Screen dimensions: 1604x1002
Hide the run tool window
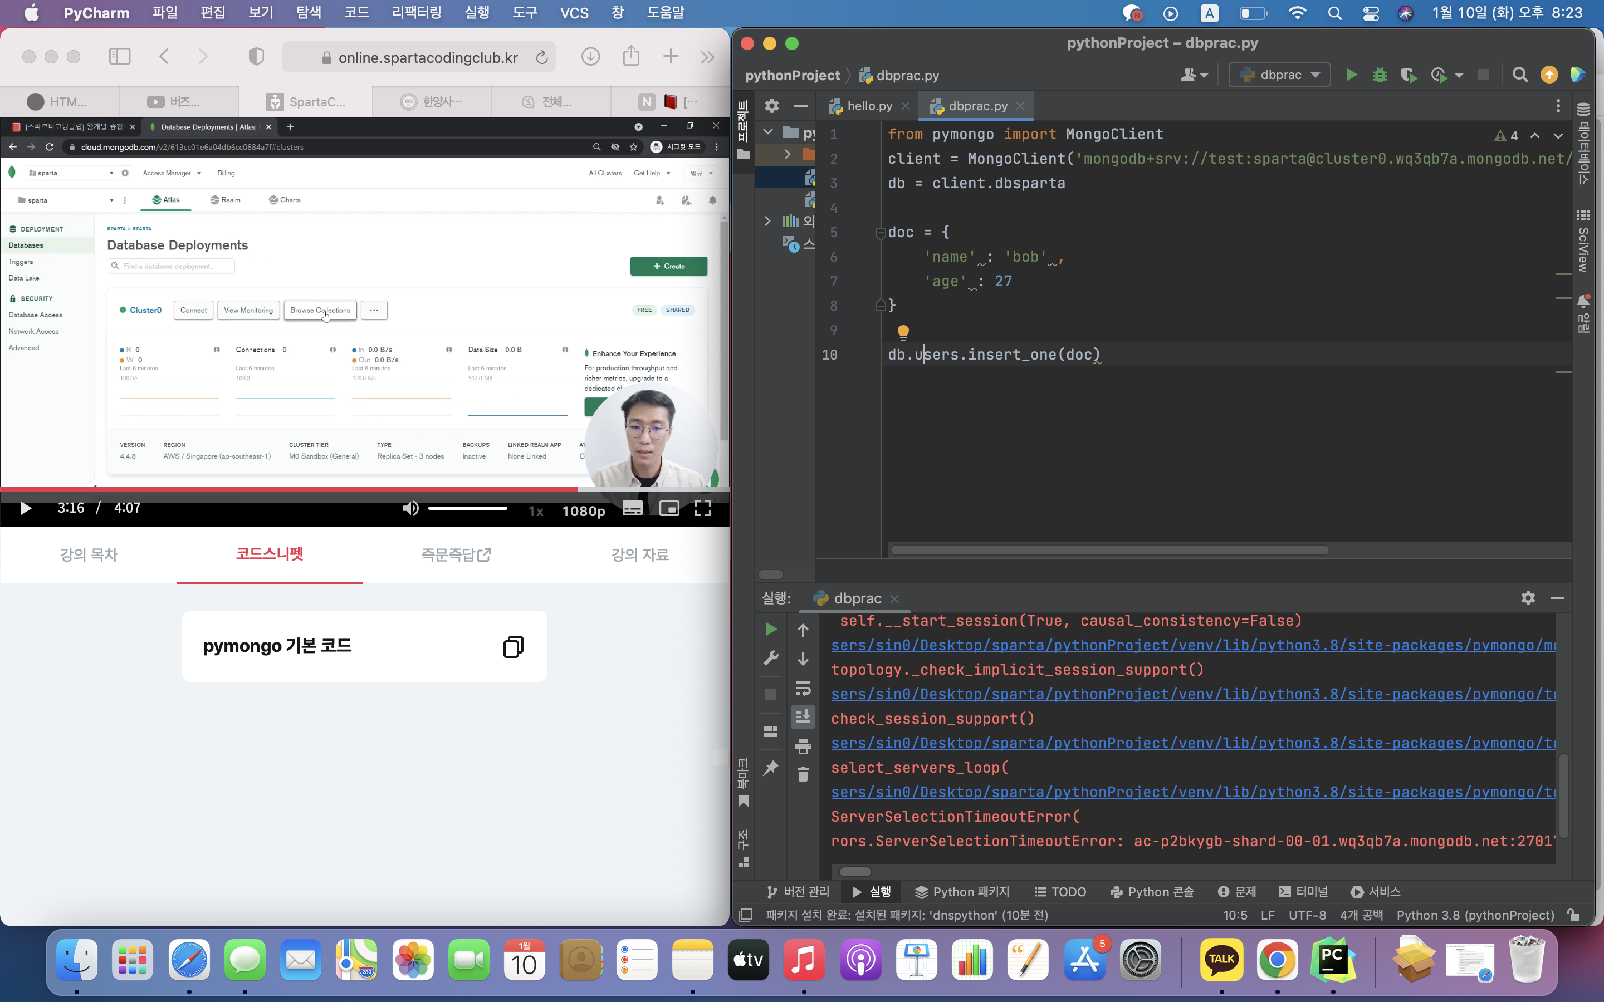click(1557, 598)
